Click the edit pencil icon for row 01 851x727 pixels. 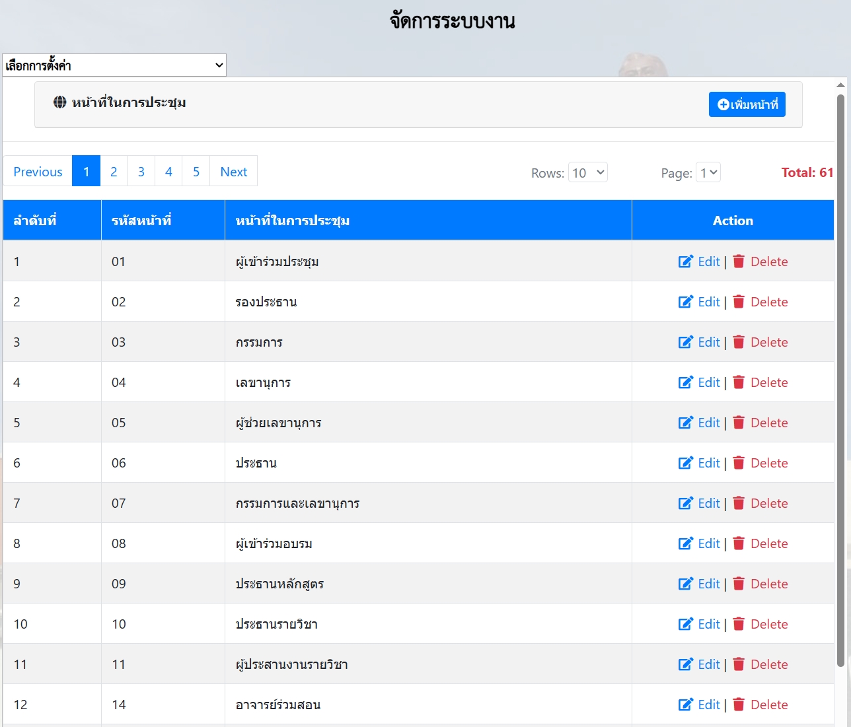point(685,261)
